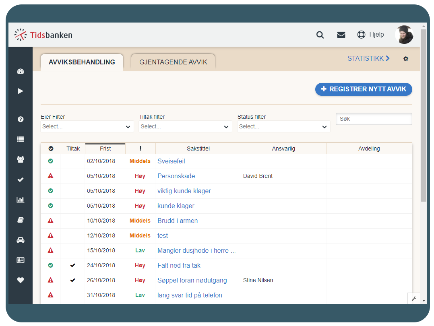
Task: Click red warning icon for Mangler dusjhode row
Action: (x=50, y=250)
